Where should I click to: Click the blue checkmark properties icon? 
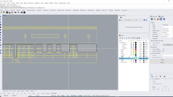click(x=161, y=19)
